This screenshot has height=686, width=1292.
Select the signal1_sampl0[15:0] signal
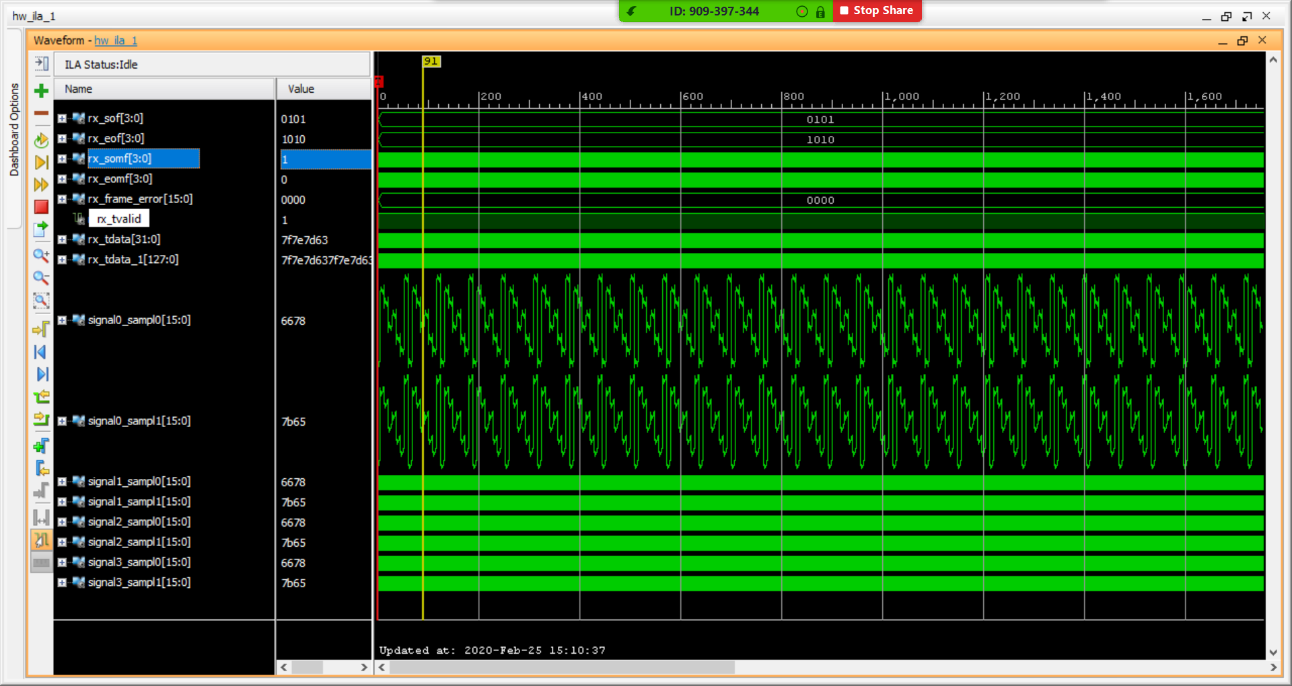[139, 482]
